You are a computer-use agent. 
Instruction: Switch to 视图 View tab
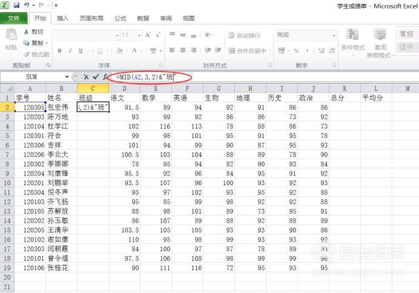(189, 18)
